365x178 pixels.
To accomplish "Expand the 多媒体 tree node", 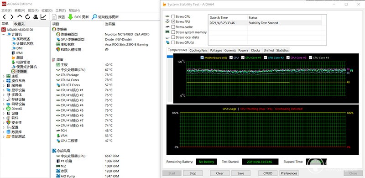I will click(x=4, y=94).
